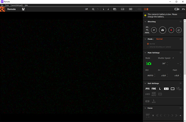The width and height of the screenshot is (186, 122).
Task: Toggle the AWBL white balance lock
Action: pyautogui.click(x=147, y=33)
